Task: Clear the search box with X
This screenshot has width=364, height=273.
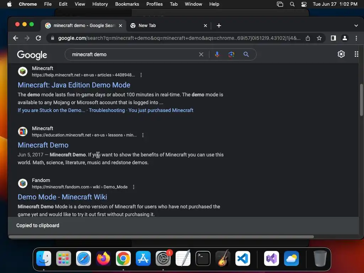Action: pyautogui.click(x=201, y=54)
